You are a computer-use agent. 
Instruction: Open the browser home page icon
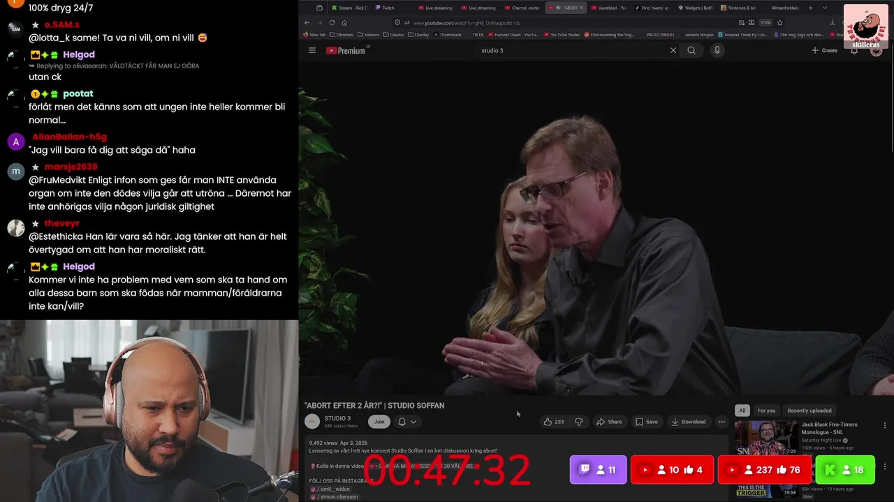tap(344, 22)
